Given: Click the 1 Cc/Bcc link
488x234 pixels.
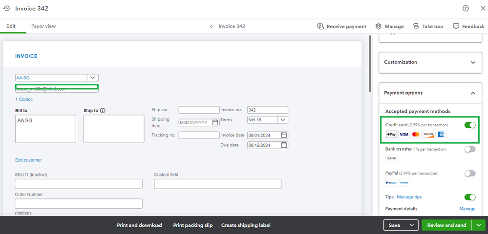Looking at the screenshot, I should [x=24, y=100].
